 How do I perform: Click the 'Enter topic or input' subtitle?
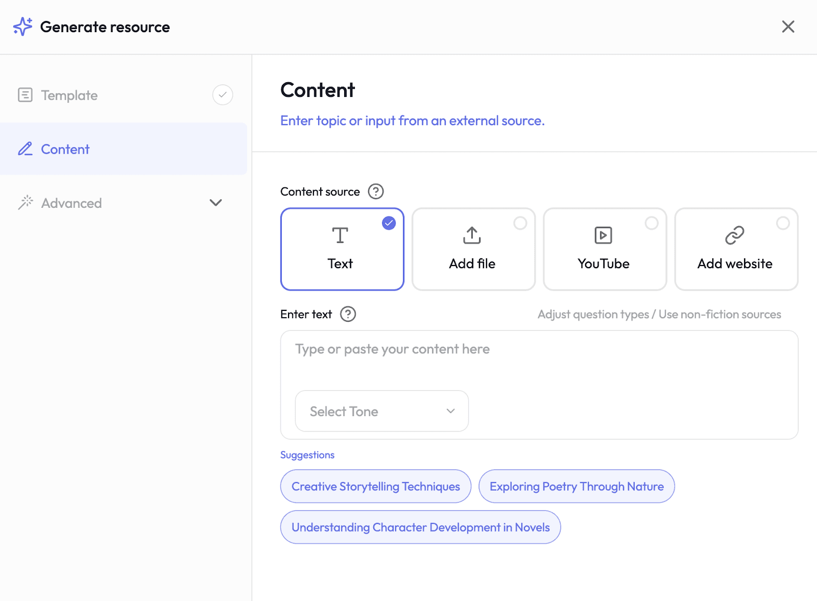tap(413, 121)
